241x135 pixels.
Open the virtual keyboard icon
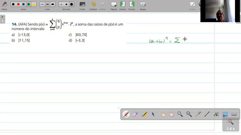[x=234, y=114]
